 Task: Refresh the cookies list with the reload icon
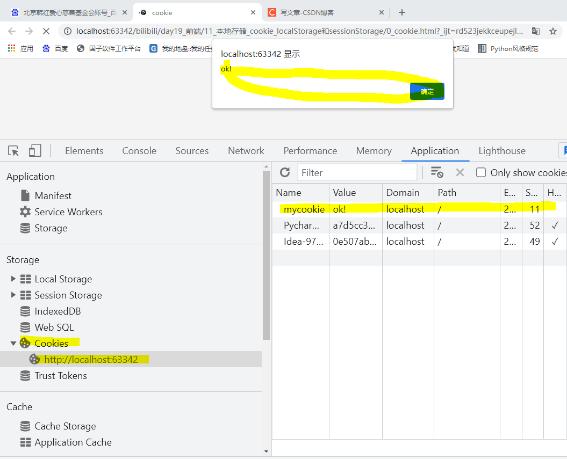(285, 172)
